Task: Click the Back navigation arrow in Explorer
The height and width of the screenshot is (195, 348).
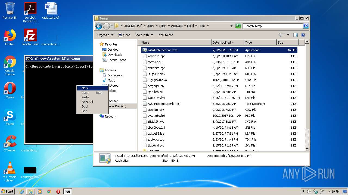Action: (x=99, y=26)
